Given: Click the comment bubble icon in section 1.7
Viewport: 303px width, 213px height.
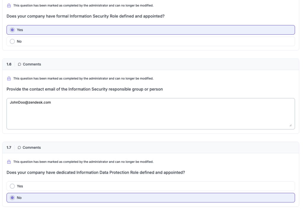Looking at the screenshot, I should tap(19, 148).
